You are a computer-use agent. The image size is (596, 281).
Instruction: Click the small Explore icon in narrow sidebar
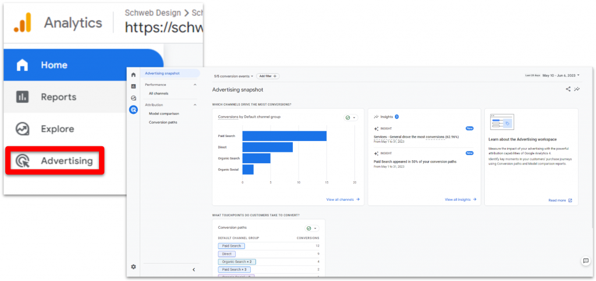pos(133,98)
